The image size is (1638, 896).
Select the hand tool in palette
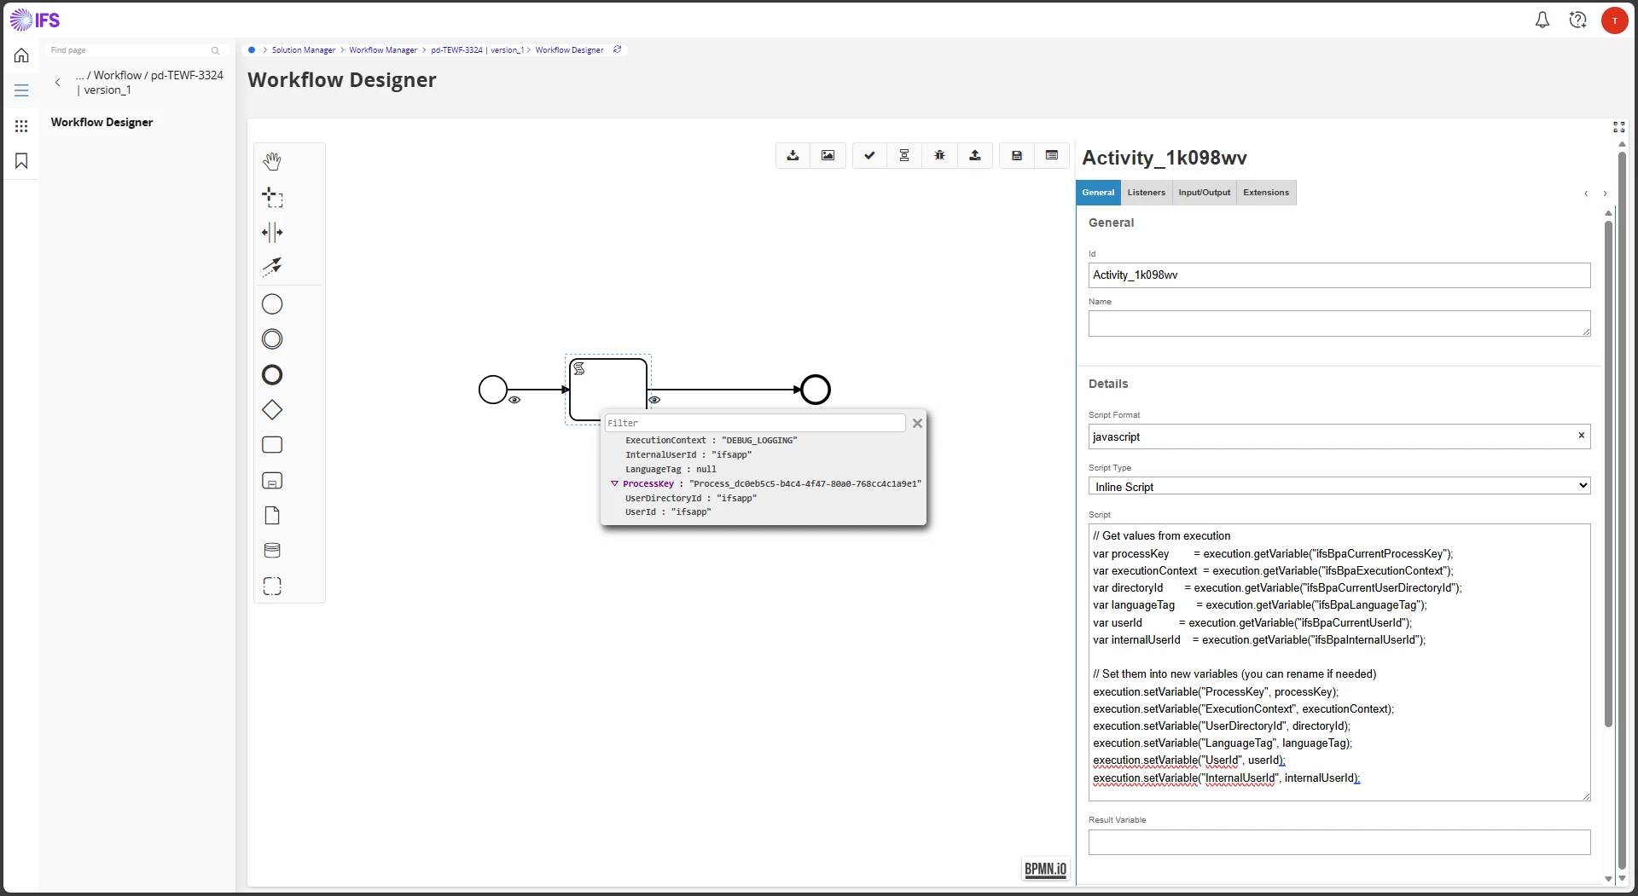pyautogui.click(x=272, y=161)
